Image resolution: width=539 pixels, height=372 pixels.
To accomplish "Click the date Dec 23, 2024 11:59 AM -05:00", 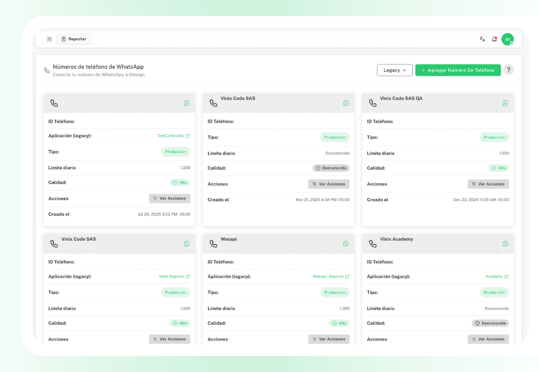I will (x=481, y=200).
